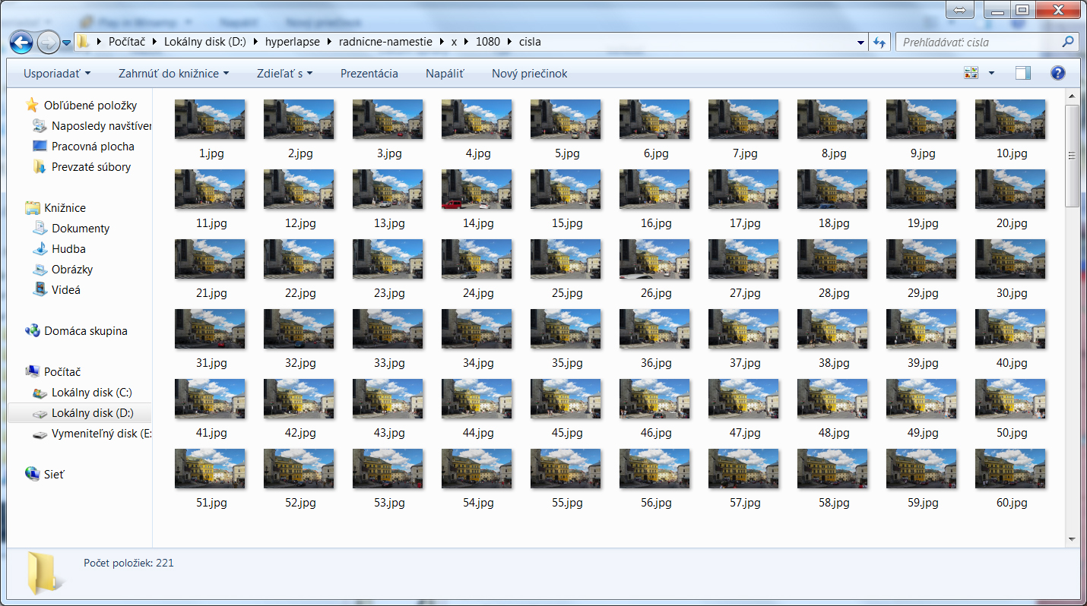This screenshot has height=606, width=1087.
Task: Click file name '7.jpg'
Action: pyautogui.click(x=745, y=153)
